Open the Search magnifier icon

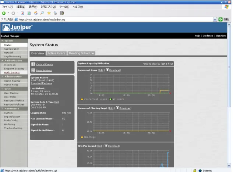[x=42, y=13]
